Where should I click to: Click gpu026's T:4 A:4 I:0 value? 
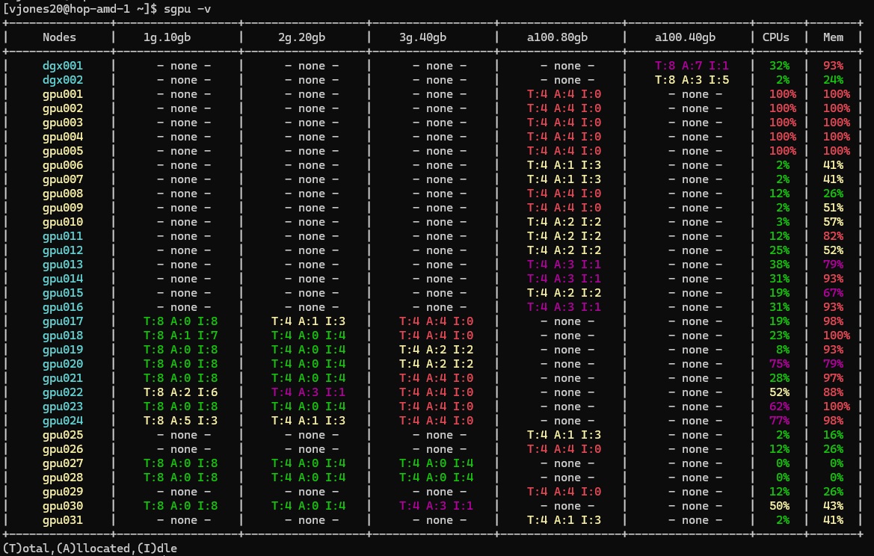pos(564,450)
